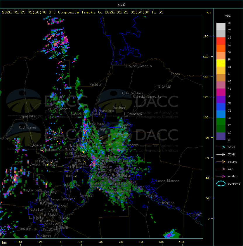Click the magenta swatch in dBZ legend

pyautogui.click(x=221, y=92)
